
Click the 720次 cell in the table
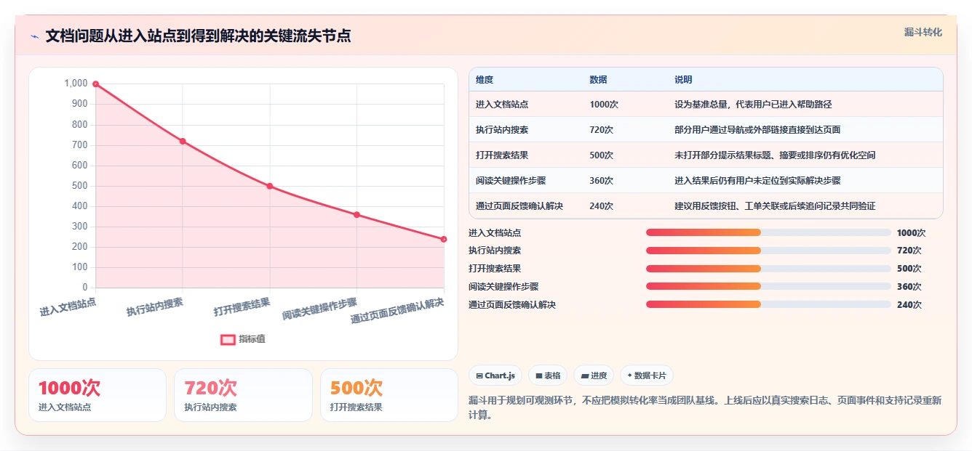[x=602, y=130]
